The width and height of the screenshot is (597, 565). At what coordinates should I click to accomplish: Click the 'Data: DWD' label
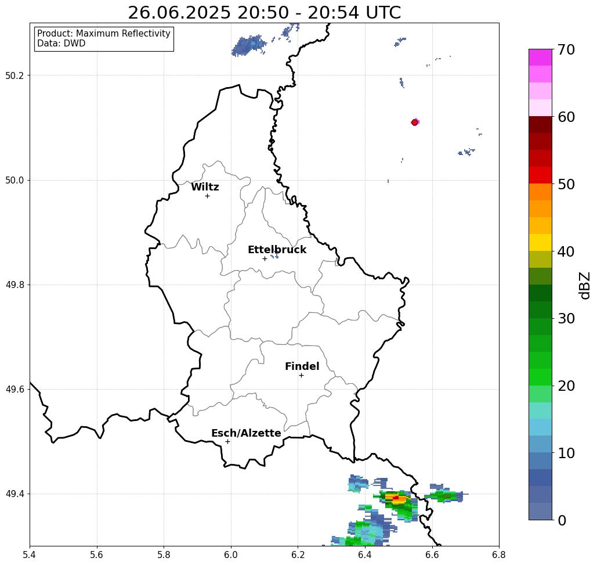pos(61,44)
